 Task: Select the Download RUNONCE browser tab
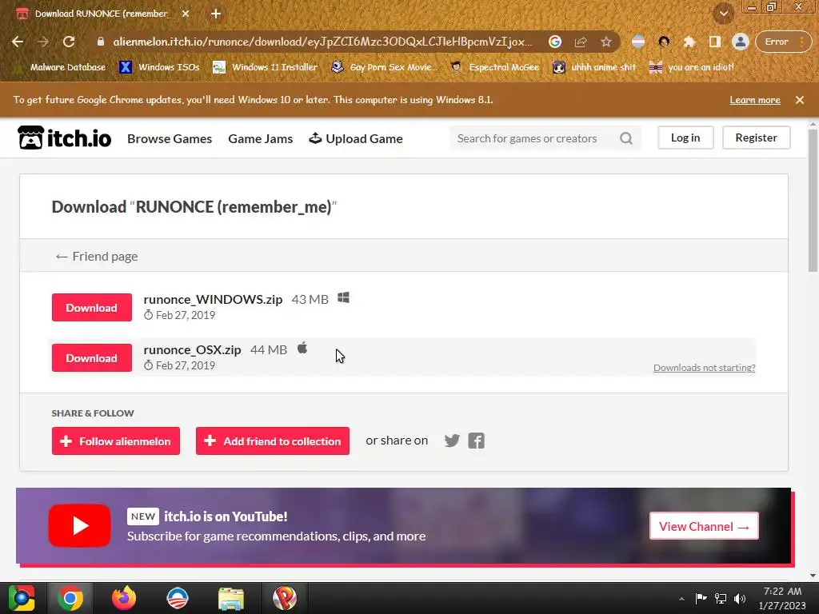(x=100, y=14)
